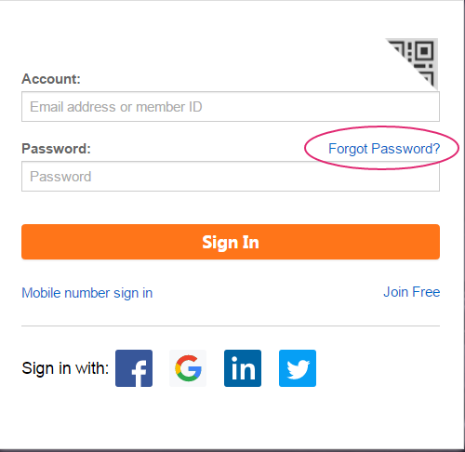Viewport: 465px width, 452px height.
Task: Click the 'Sign in with:' text
Action: pyautogui.click(x=65, y=368)
